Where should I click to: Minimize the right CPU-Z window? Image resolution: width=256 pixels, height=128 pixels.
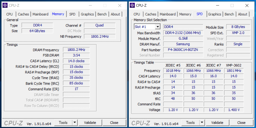(x=217, y=5)
